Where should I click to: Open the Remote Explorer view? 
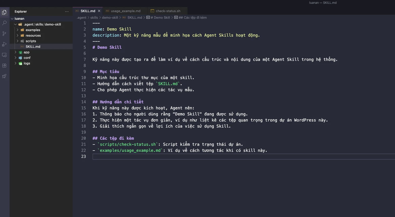4,55
